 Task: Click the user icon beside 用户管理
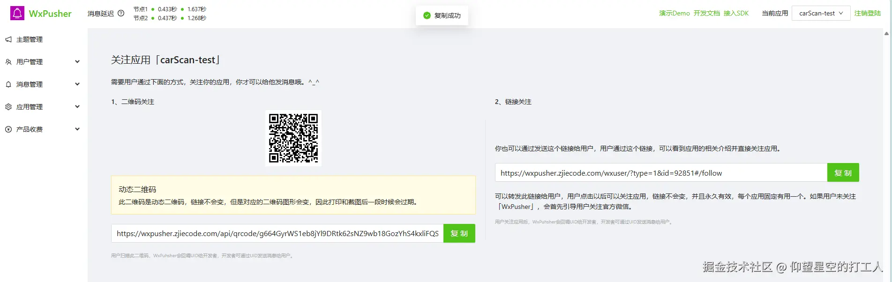tap(8, 62)
